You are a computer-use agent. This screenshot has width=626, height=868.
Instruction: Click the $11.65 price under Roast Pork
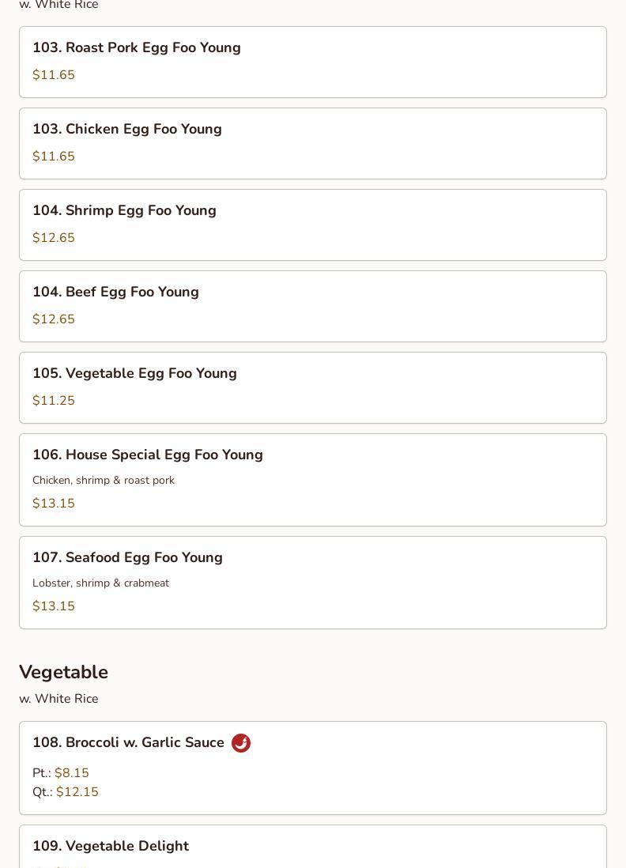(x=54, y=75)
